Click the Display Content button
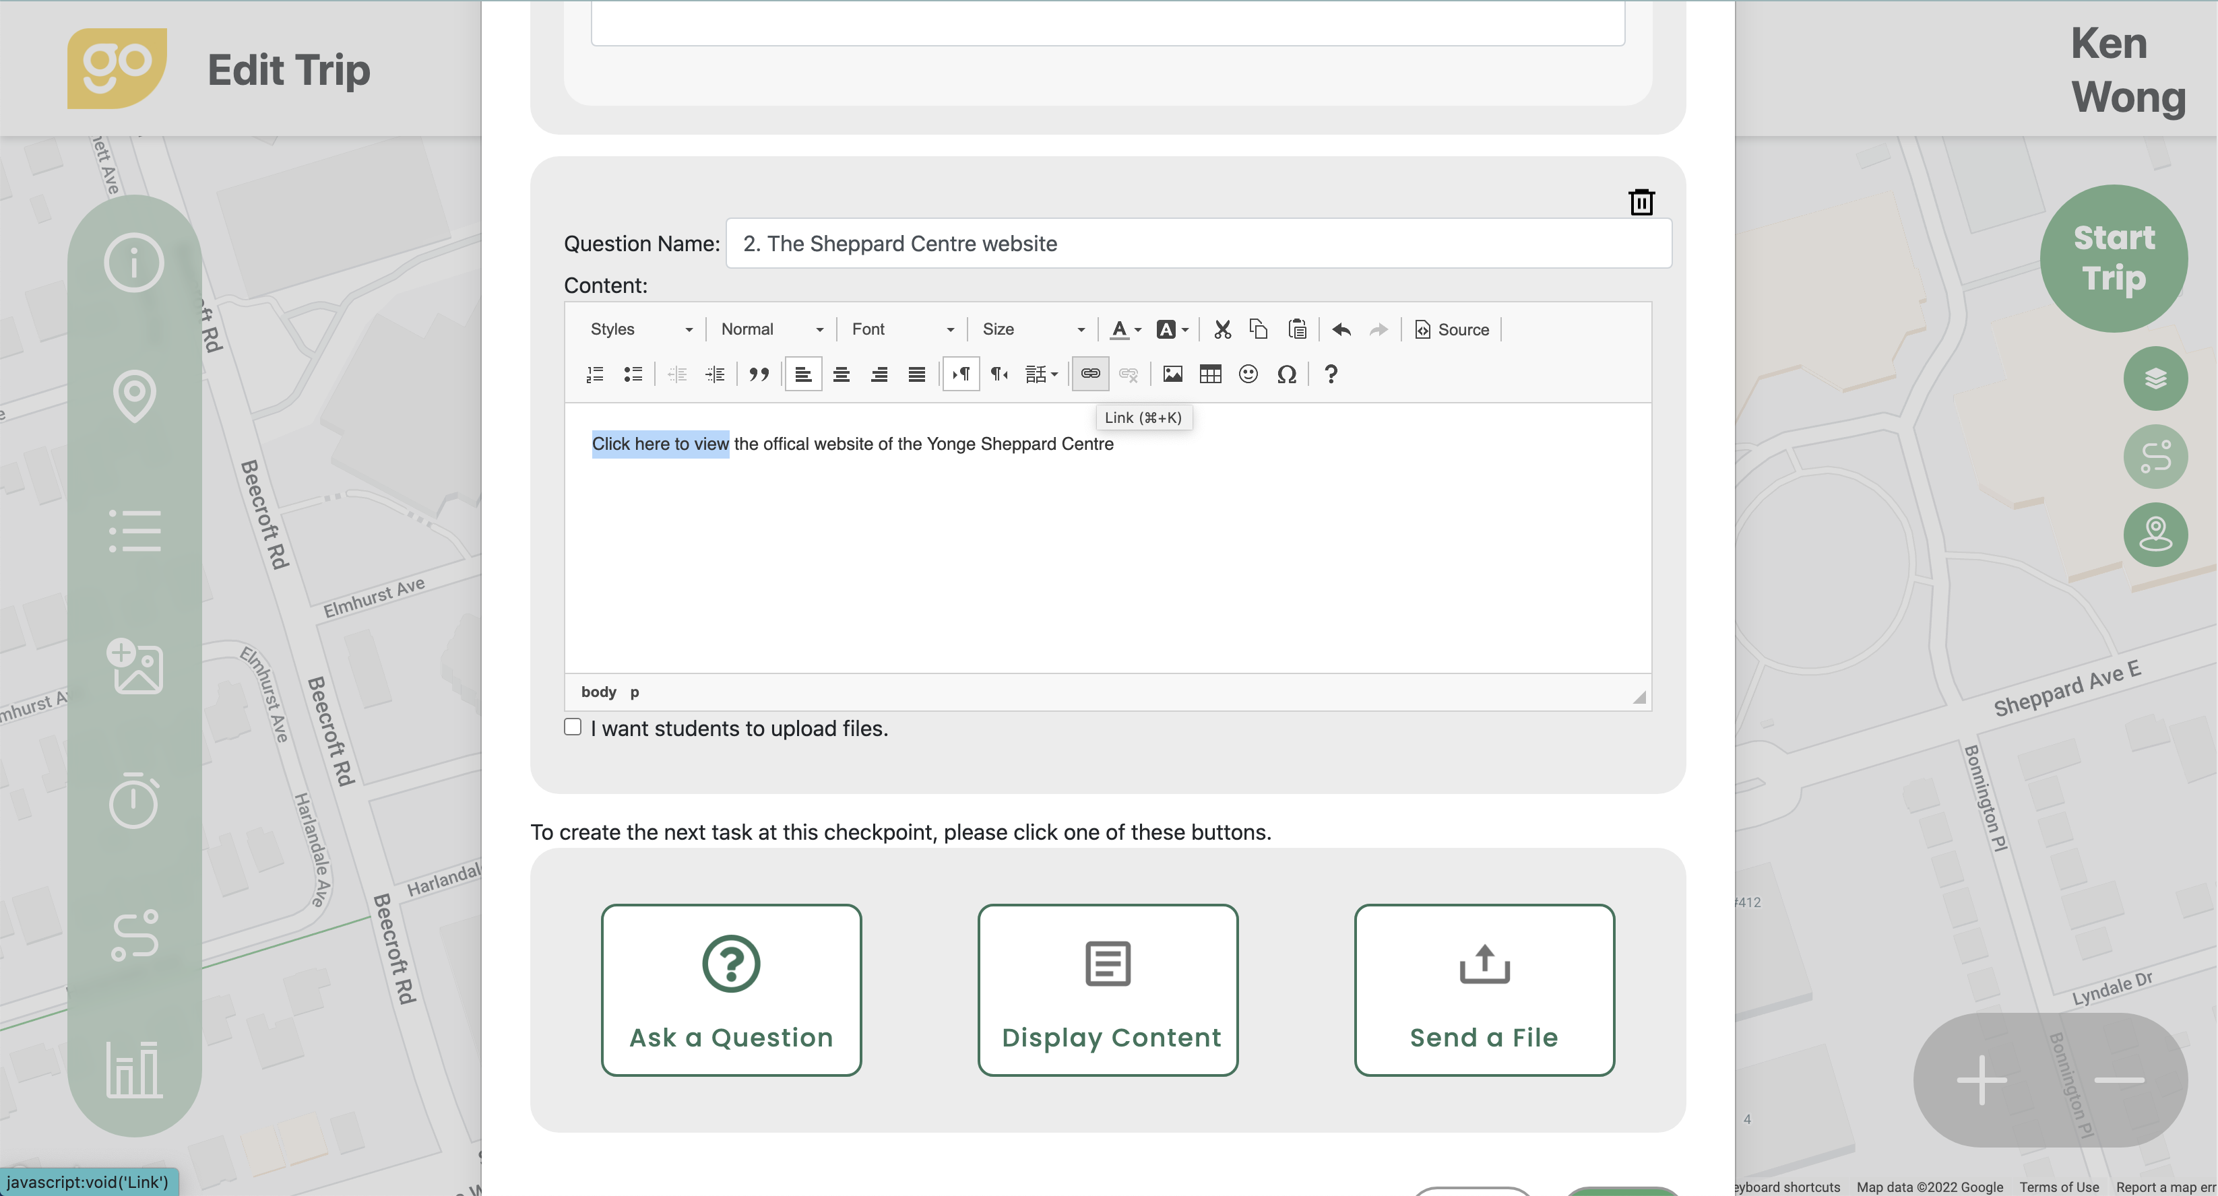Image resolution: width=2218 pixels, height=1196 pixels. [x=1107, y=989]
